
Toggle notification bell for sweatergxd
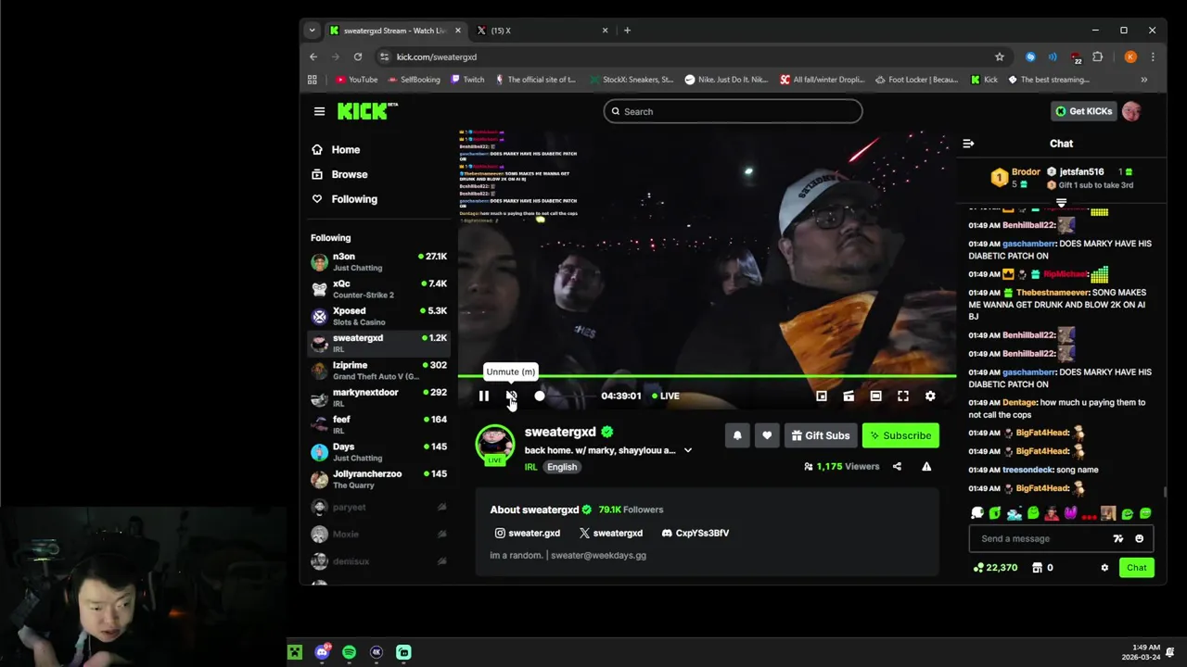737,435
